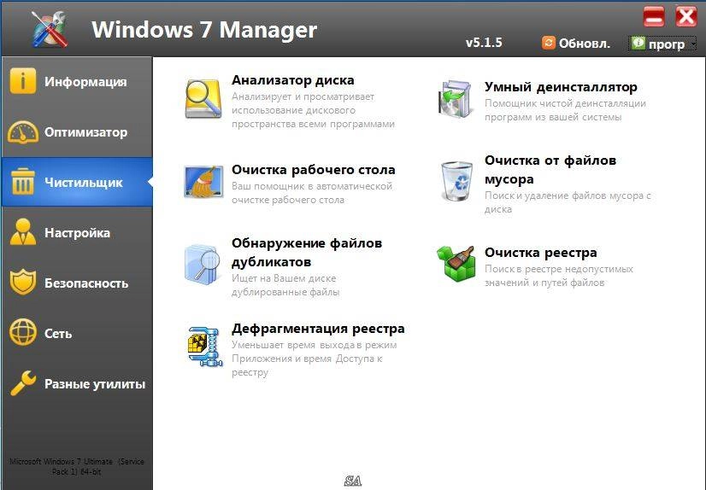Image resolution: width=706 pixels, height=490 pixels.
Task: Click the Сеть globe icon
Action: pos(22,332)
